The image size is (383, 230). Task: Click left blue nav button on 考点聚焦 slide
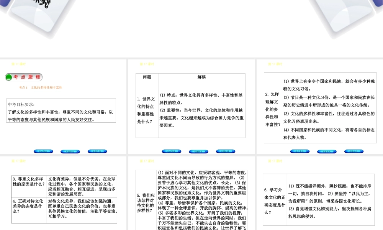(x=44, y=151)
